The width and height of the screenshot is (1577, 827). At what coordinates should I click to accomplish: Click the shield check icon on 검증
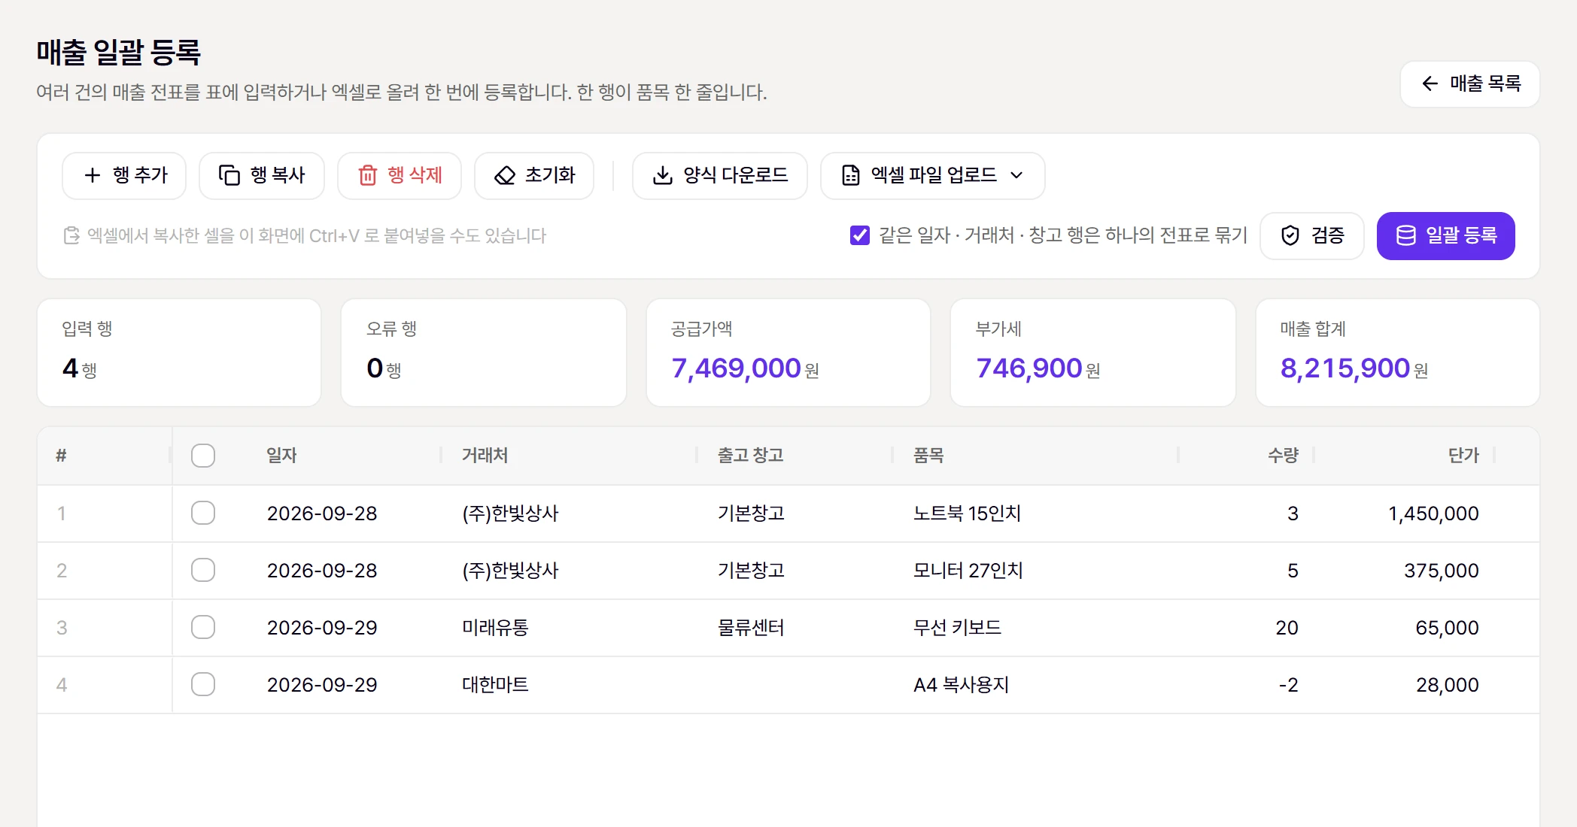coord(1290,235)
